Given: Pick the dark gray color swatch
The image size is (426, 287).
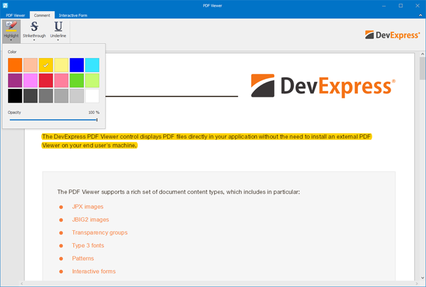Looking at the screenshot, I should coord(30,96).
